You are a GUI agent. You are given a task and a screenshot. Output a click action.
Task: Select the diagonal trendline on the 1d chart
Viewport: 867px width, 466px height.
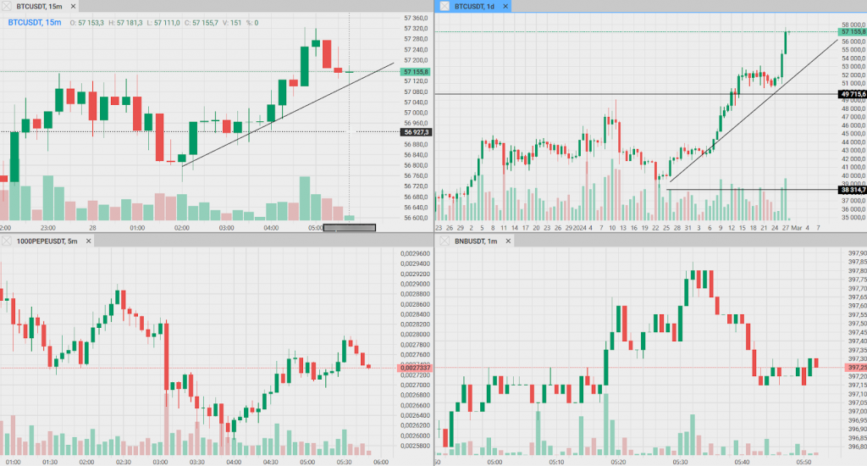(x=754, y=111)
